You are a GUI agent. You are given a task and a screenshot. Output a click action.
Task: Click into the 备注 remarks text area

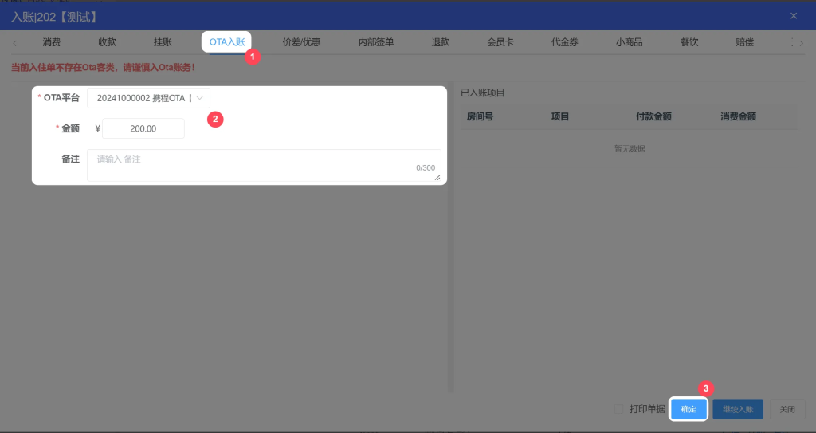click(x=263, y=164)
